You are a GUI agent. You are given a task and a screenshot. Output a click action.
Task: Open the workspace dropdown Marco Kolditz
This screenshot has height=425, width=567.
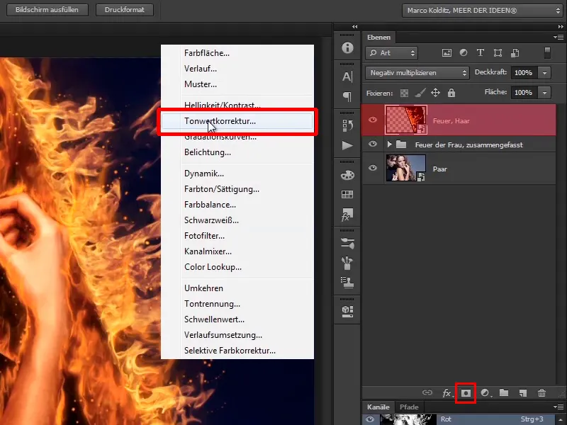pyautogui.click(x=482, y=11)
